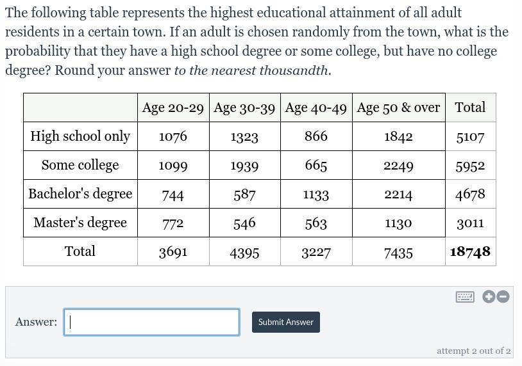Screen dimensions: 522x366
Task: Click the 'attempt 2 out of 2' text
Action: click(x=474, y=351)
